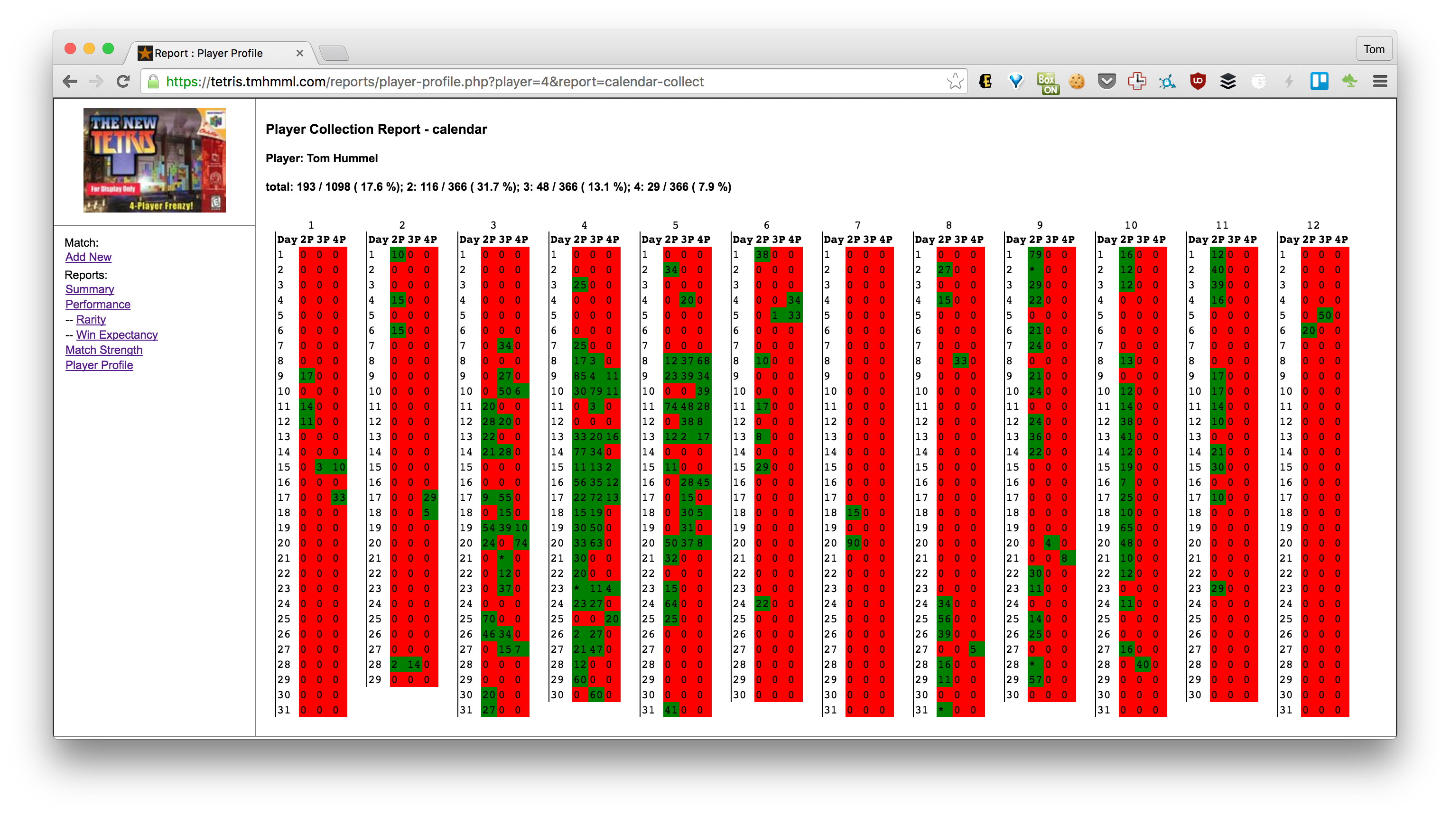The width and height of the screenshot is (1450, 815).
Task: Click the Pocket save icon
Action: [1106, 82]
